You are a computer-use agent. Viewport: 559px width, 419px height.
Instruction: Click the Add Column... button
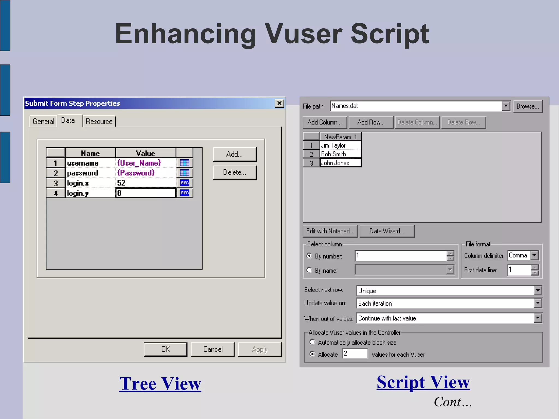click(325, 122)
